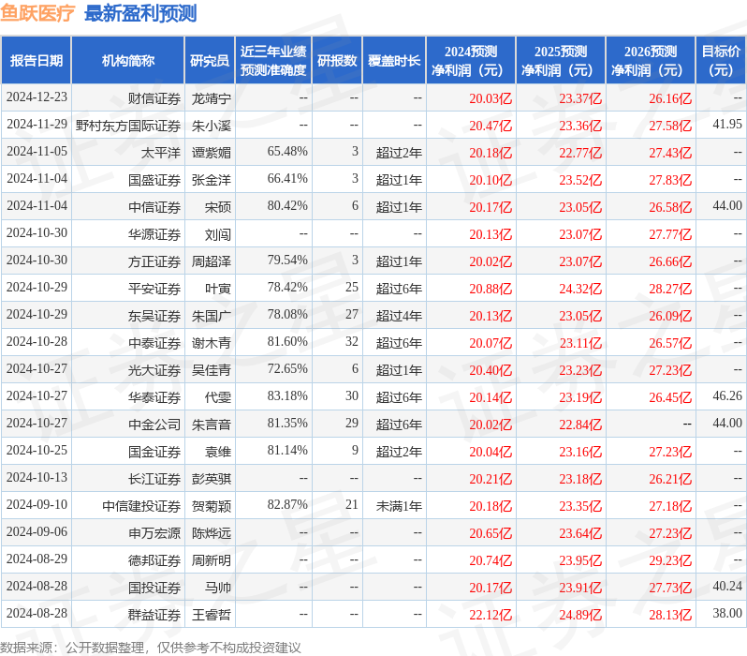Click analyst 刘闯
747x656 pixels.
coord(218,234)
